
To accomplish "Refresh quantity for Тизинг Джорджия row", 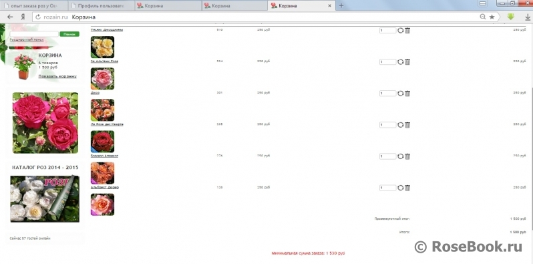I will [x=401, y=30].
